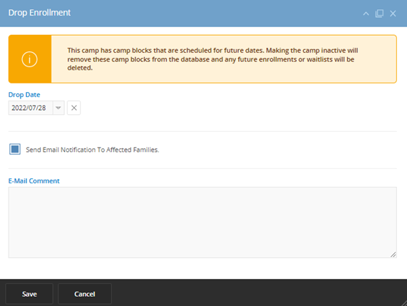Click the camp blocks warning message text

pos(212,59)
